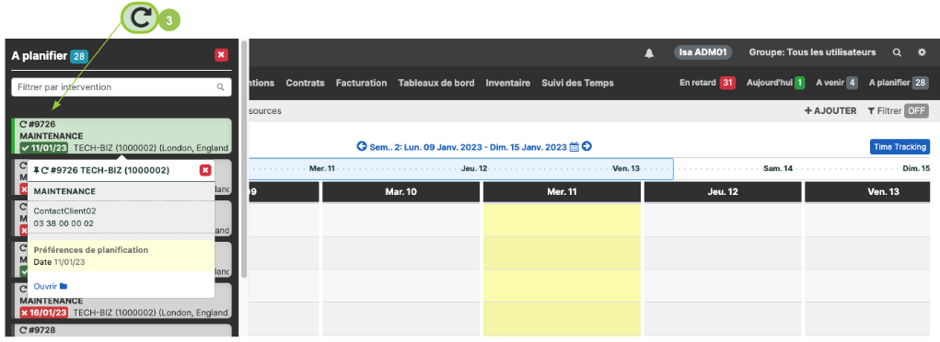The image size is (940, 342).
Task: Click the Ouvrir link in the popup
Action: pyautogui.click(x=51, y=286)
